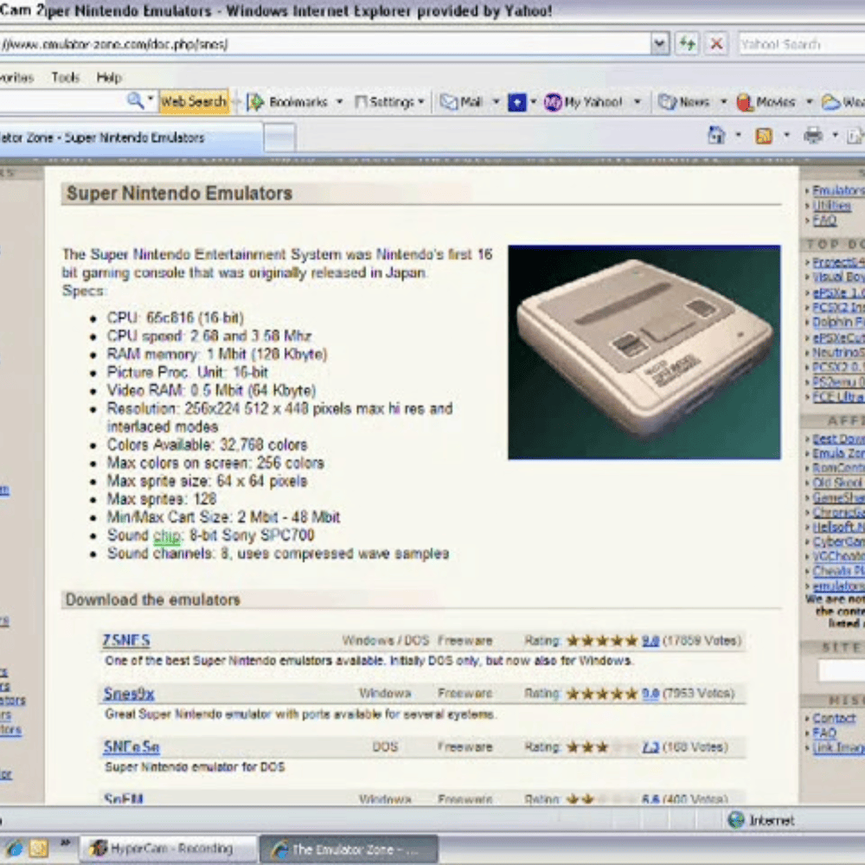
Task: Click the Yahoo toolbar search text box
Action: coord(61,101)
